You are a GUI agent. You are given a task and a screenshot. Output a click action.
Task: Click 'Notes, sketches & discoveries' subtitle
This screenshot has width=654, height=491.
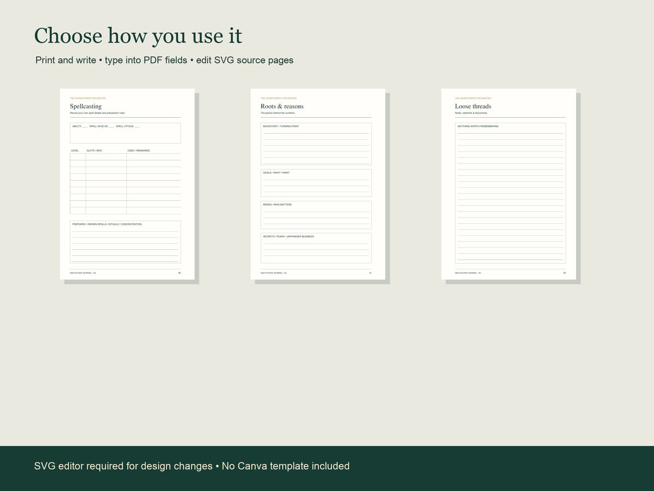471,113
